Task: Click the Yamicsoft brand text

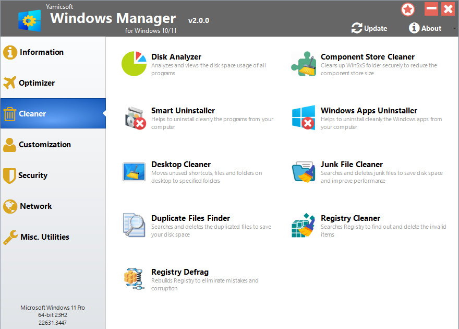Action: pyautogui.click(x=59, y=6)
